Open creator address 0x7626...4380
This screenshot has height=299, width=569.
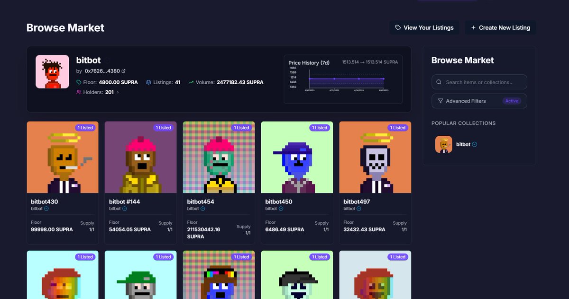[102, 71]
